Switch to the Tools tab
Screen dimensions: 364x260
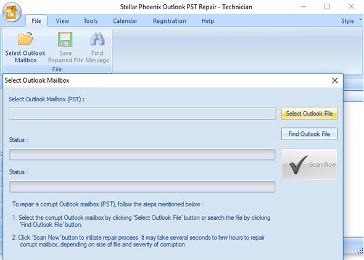[x=91, y=21]
